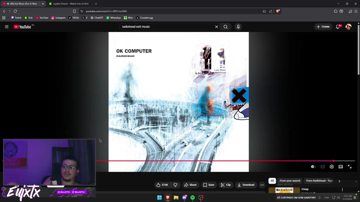Start voice search with the microphone
The height and width of the screenshot is (202, 360).
(x=238, y=27)
